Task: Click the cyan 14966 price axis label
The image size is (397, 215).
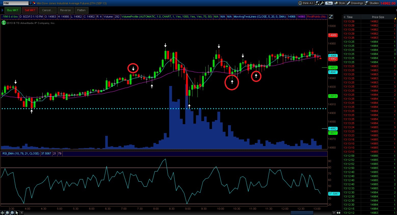Action: pos(333,56)
